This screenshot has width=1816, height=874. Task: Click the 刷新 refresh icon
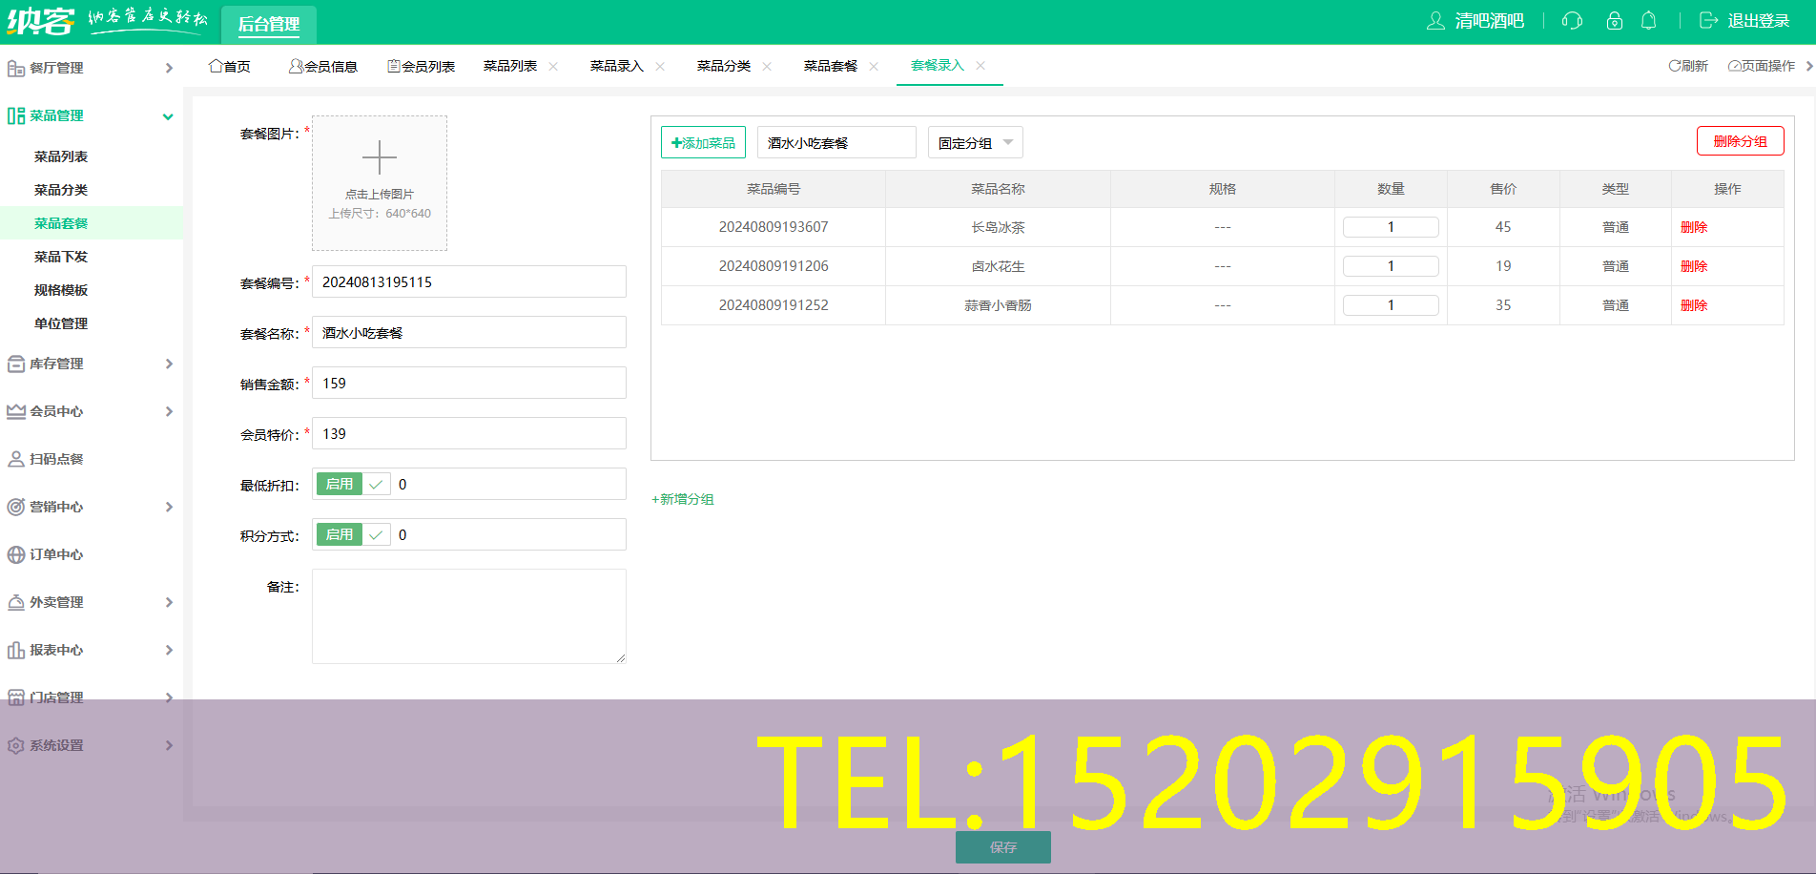tap(1674, 66)
